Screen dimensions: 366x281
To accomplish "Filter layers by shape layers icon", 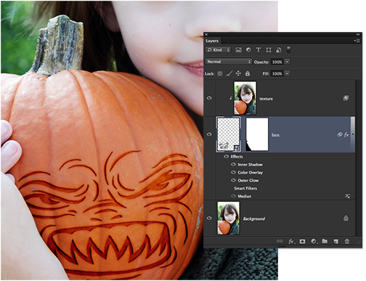I will click(269, 50).
